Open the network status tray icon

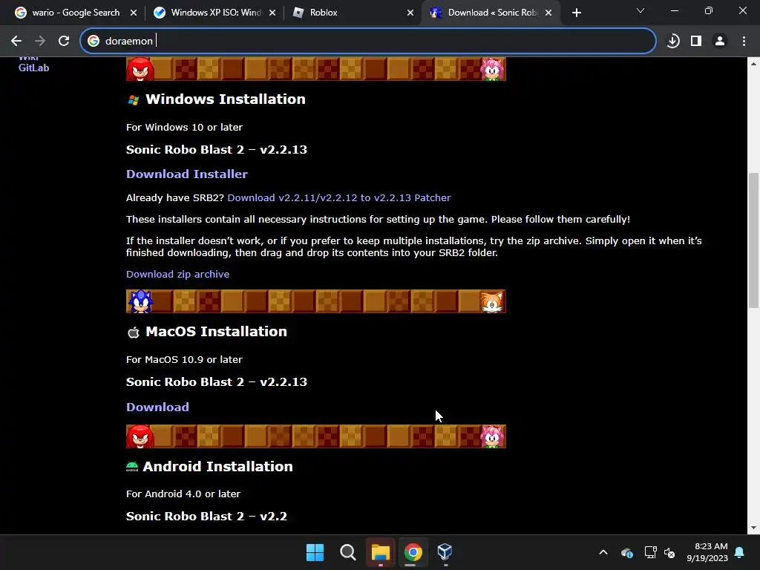[x=650, y=552]
